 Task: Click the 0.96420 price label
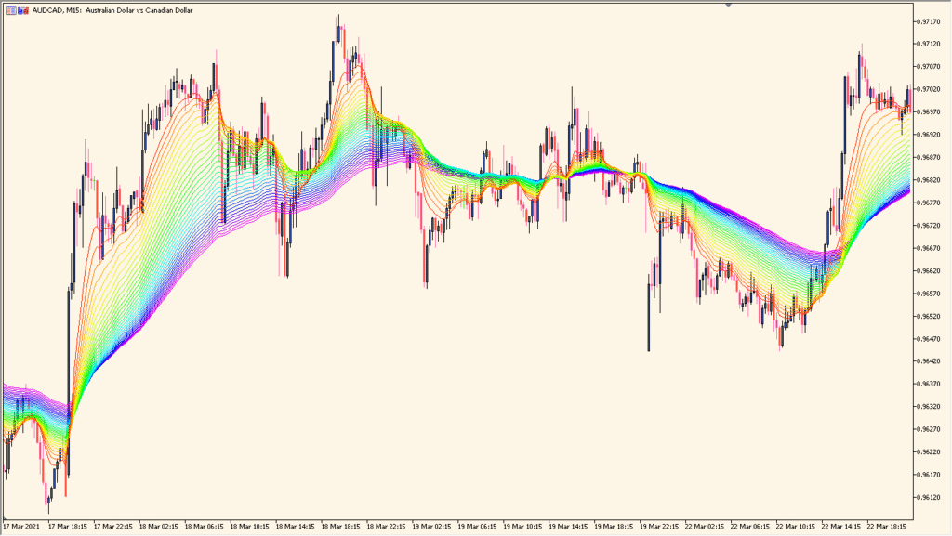(928, 361)
